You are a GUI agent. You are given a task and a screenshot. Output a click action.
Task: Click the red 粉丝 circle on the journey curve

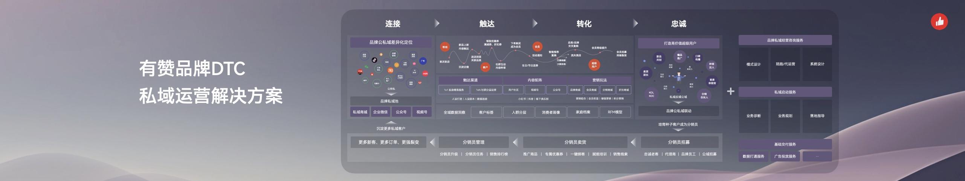[x=445, y=47]
